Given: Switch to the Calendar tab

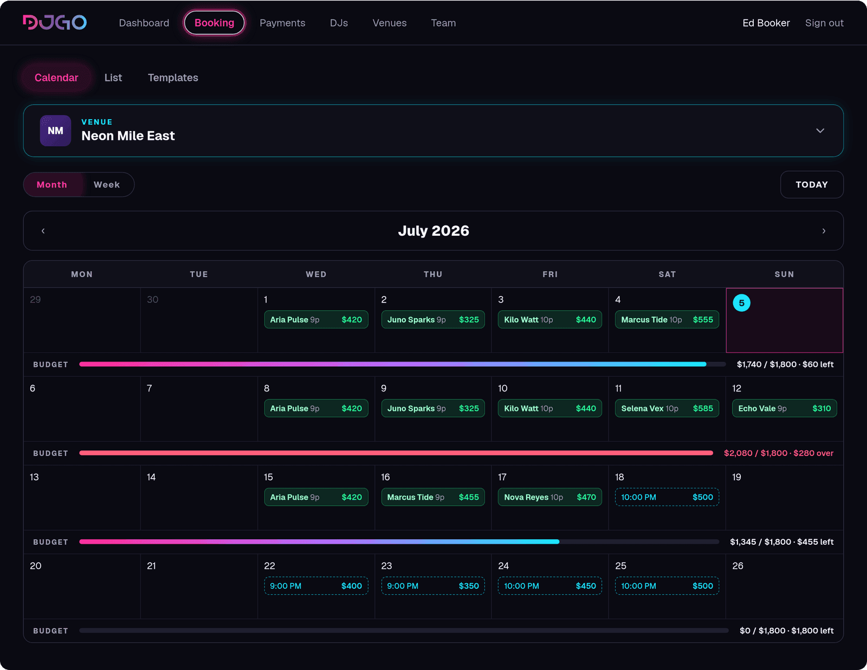Looking at the screenshot, I should 56,78.
